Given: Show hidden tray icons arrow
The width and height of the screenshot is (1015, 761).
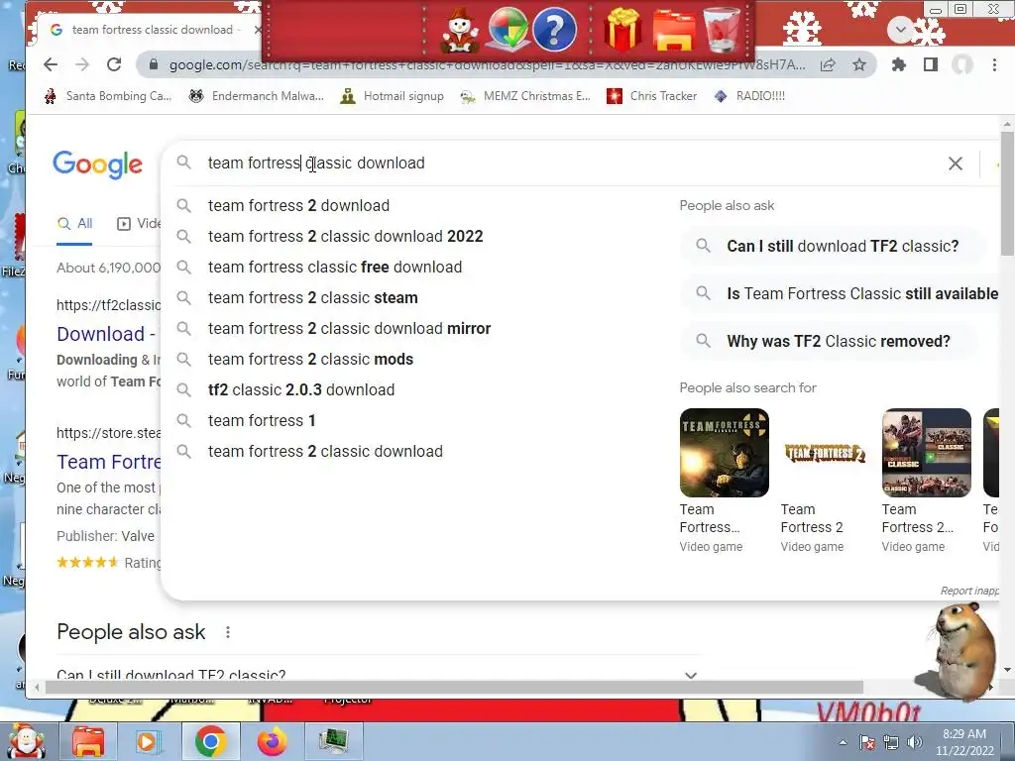Looking at the screenshot, I should 843,742.
